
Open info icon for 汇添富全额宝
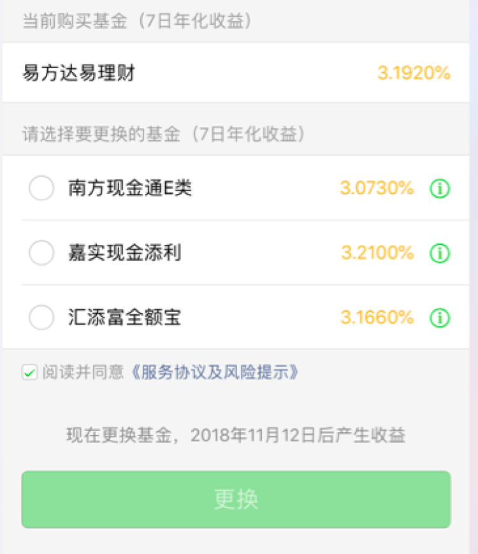point(440,317)
